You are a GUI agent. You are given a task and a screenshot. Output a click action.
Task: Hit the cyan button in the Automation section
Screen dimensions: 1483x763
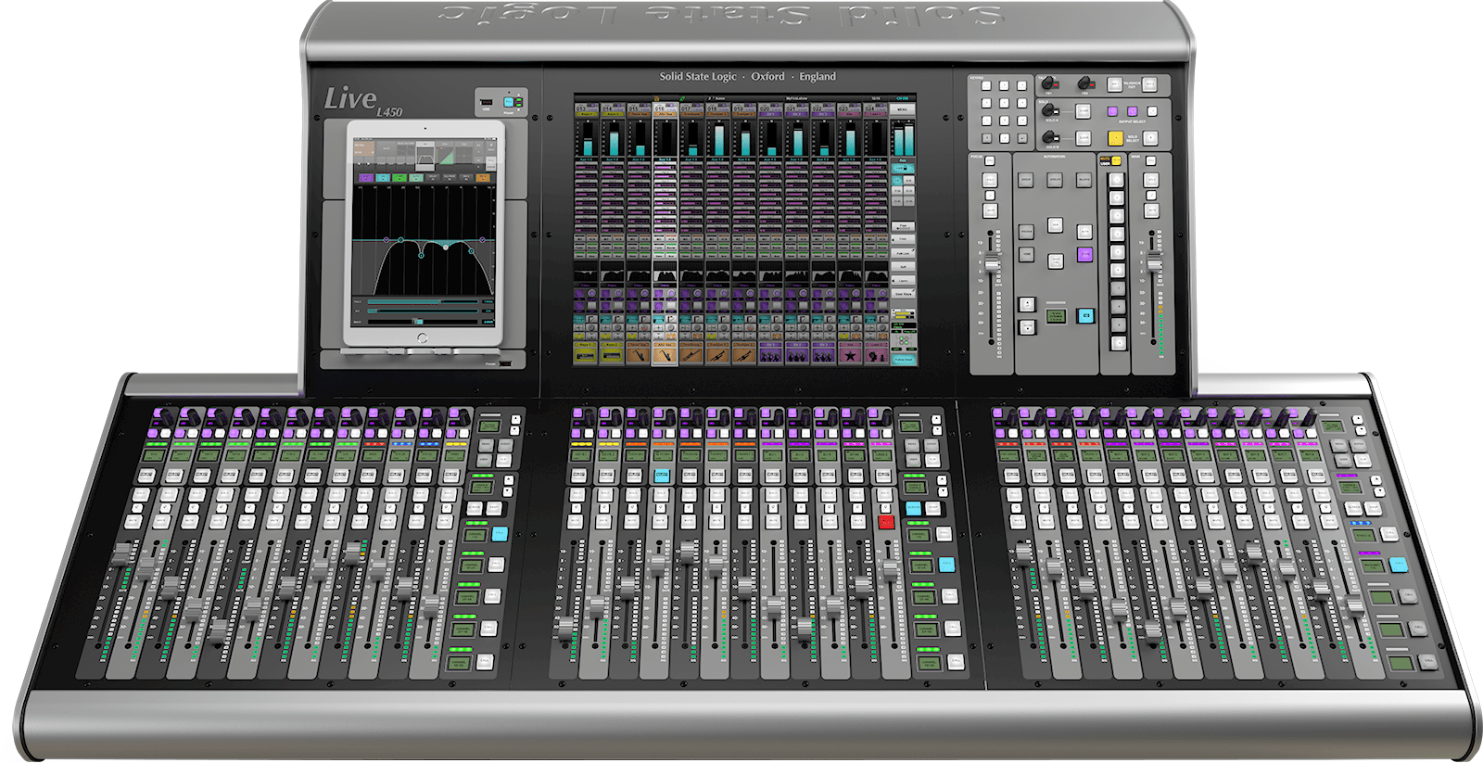1085,315
